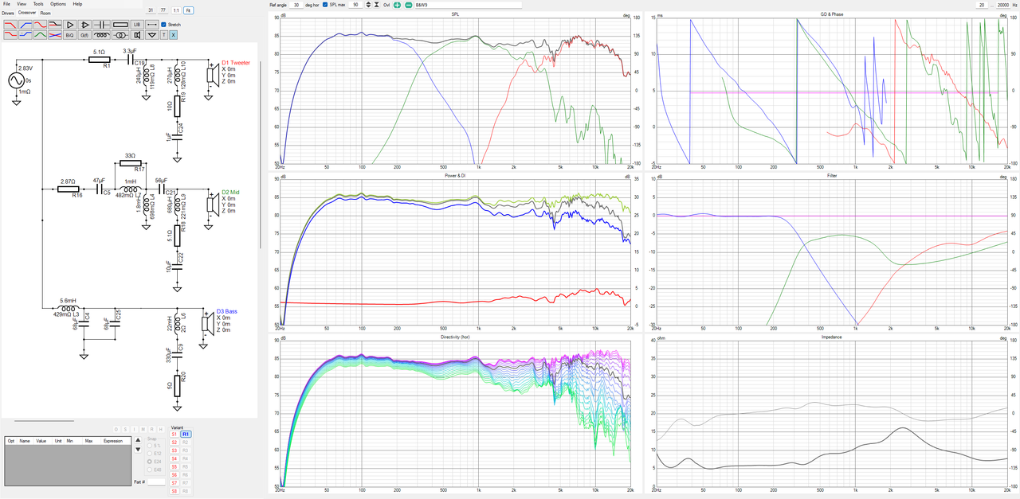This screenshot has width=1020, height=499.
Task: Add a loudspeaker driver component
Action: click(137, 35)
